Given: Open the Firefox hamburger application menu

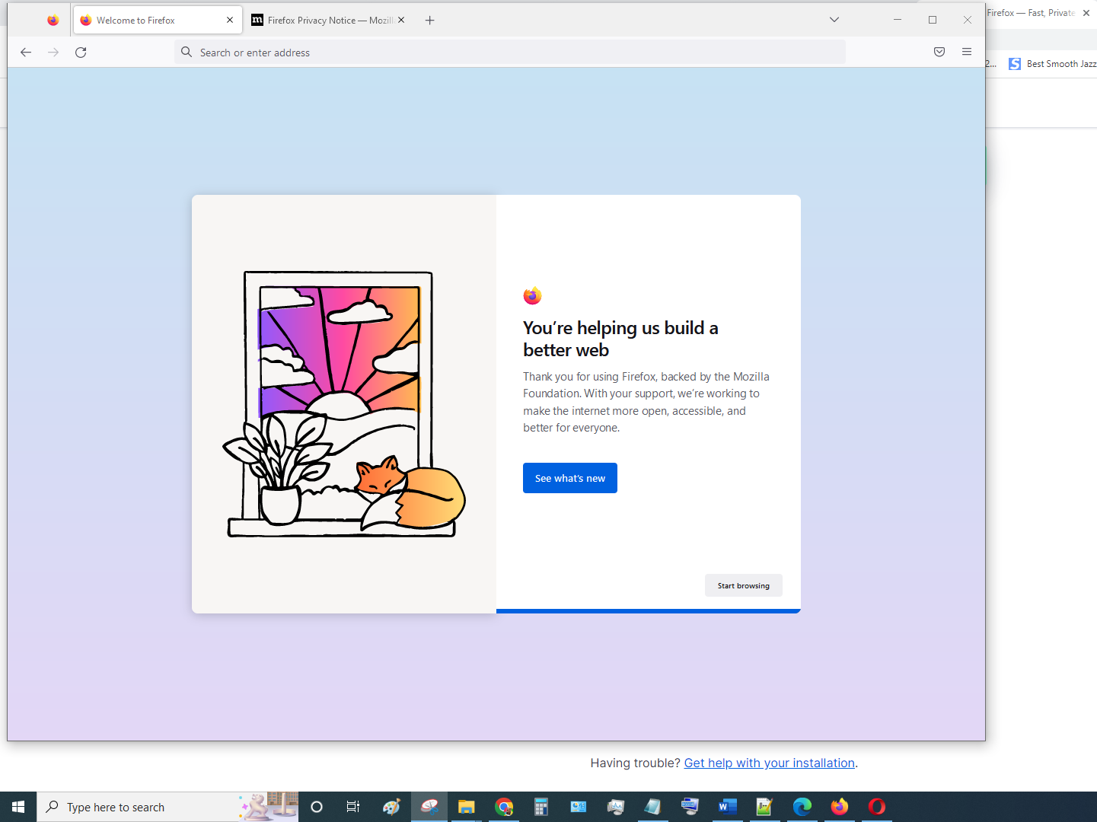Looking at the screenshot, I should point(967,53).
